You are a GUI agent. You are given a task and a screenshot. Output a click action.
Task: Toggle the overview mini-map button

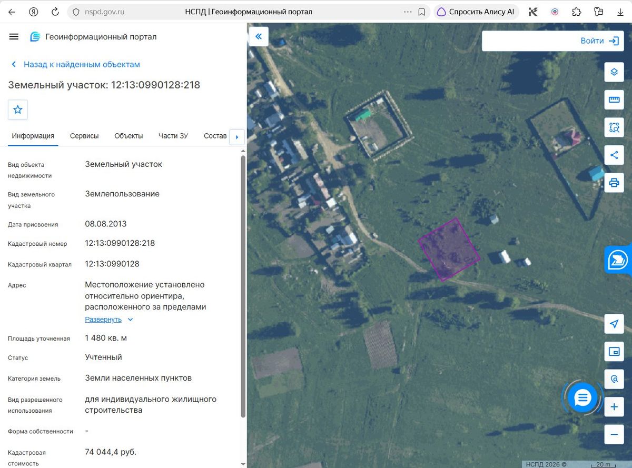(x=614, y=351)
